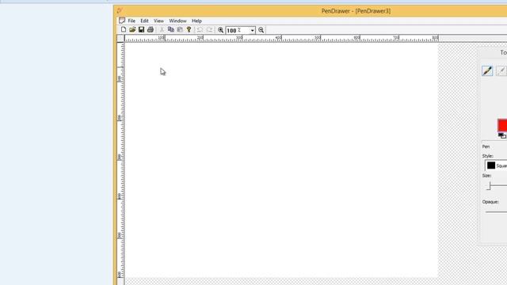
Task: Click the white drawing canvas
Action: click(x=281, y=160)
